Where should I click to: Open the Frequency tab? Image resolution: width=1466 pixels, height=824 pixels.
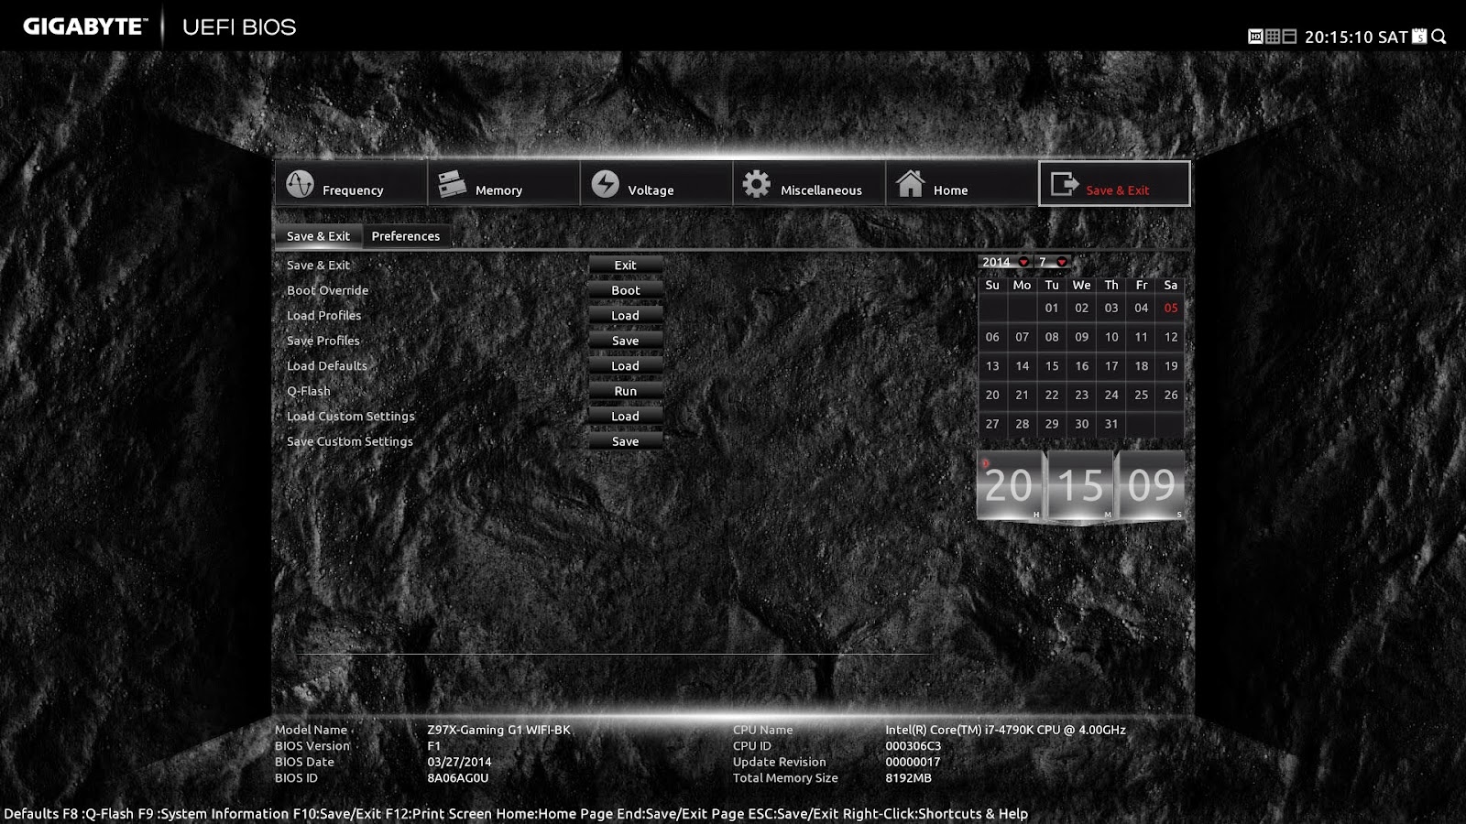point(351,184)
